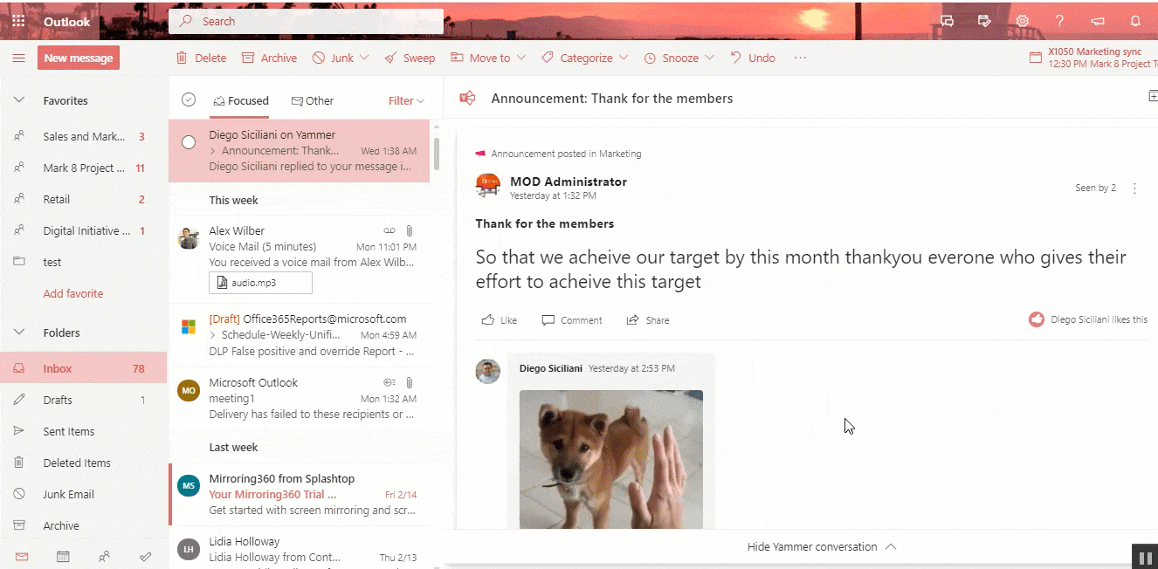Switch to Calendar view in bottom bar
The width and height of the screenshot is (1158, 569).
[63, 556]
